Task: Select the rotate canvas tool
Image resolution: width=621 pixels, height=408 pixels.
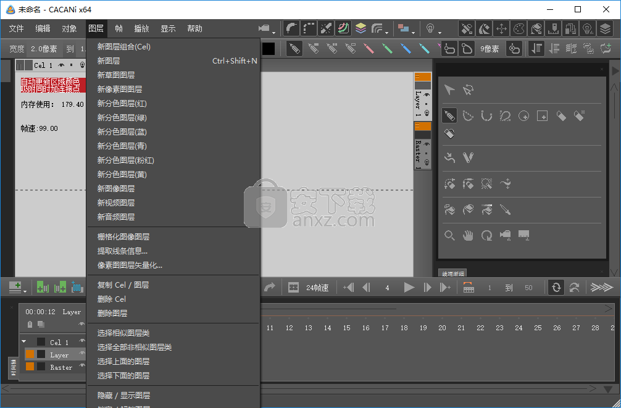Action: point(486,236)
